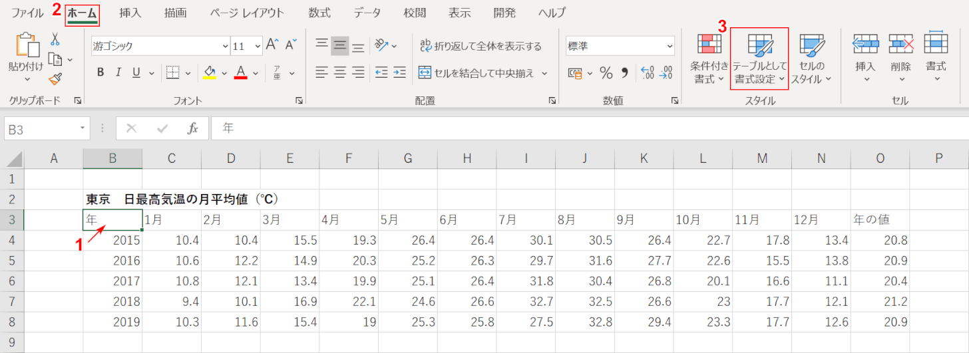Image resolution: width=969 pixels, height=353 pixels.
Task: Toggle underline formatting
Action: [136, 72]
